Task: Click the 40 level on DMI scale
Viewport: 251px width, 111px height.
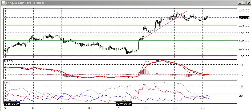Action: tap(241, 86)
